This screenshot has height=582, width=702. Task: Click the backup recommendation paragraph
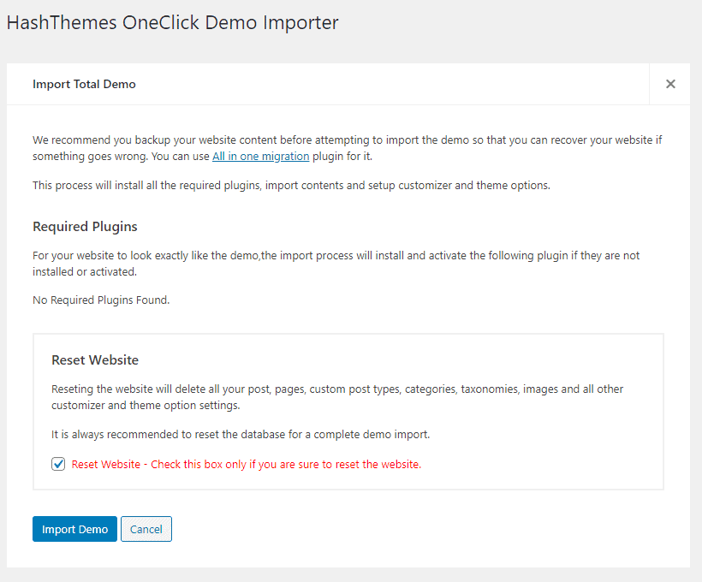click(x=347, y=148)
